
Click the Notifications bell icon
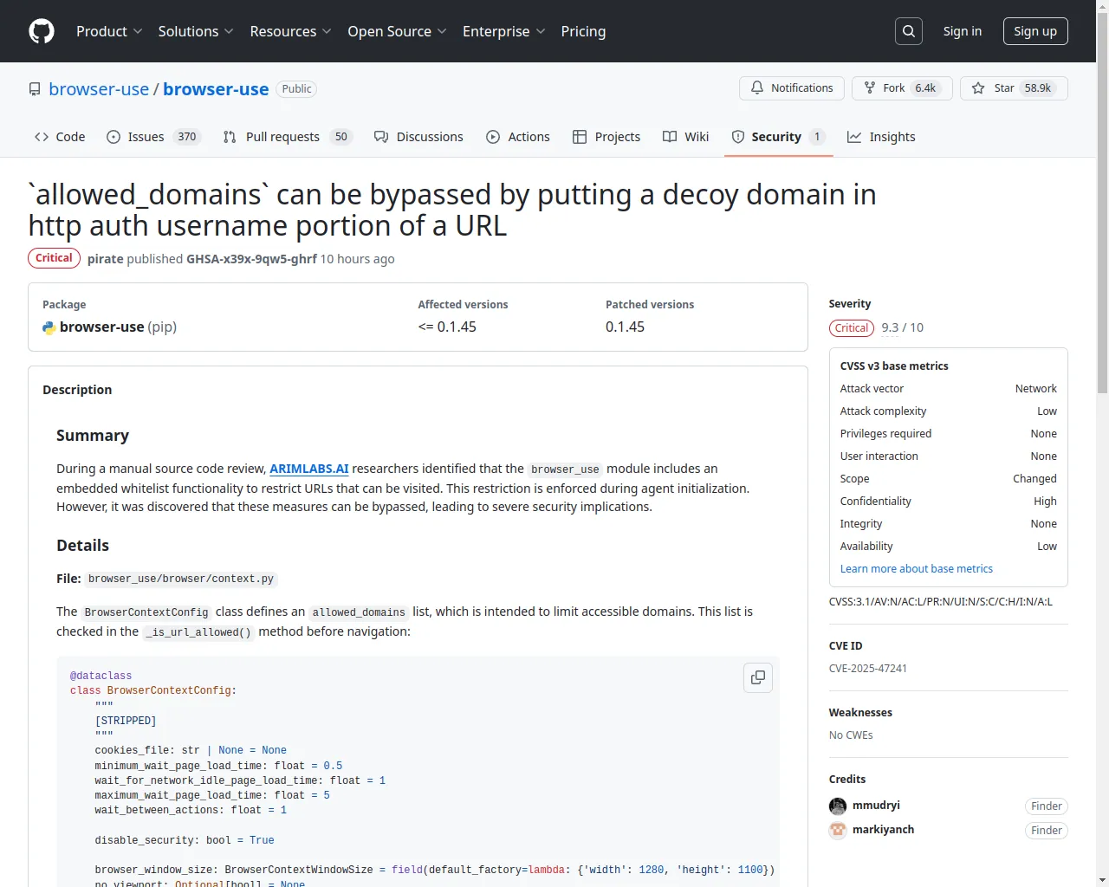pos(757,88)
